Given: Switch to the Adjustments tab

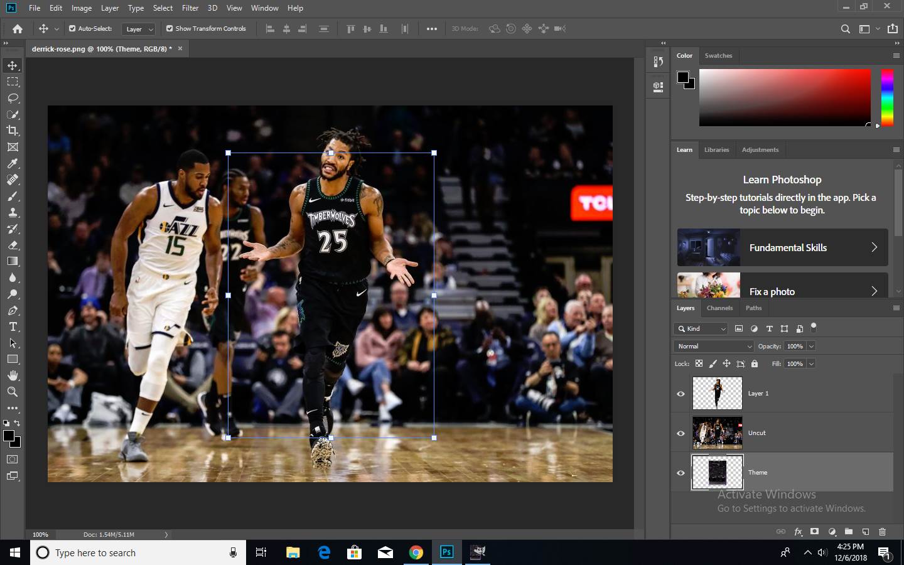Looking at the screenshot, I should pyautogui.click(x=760, y=150).
